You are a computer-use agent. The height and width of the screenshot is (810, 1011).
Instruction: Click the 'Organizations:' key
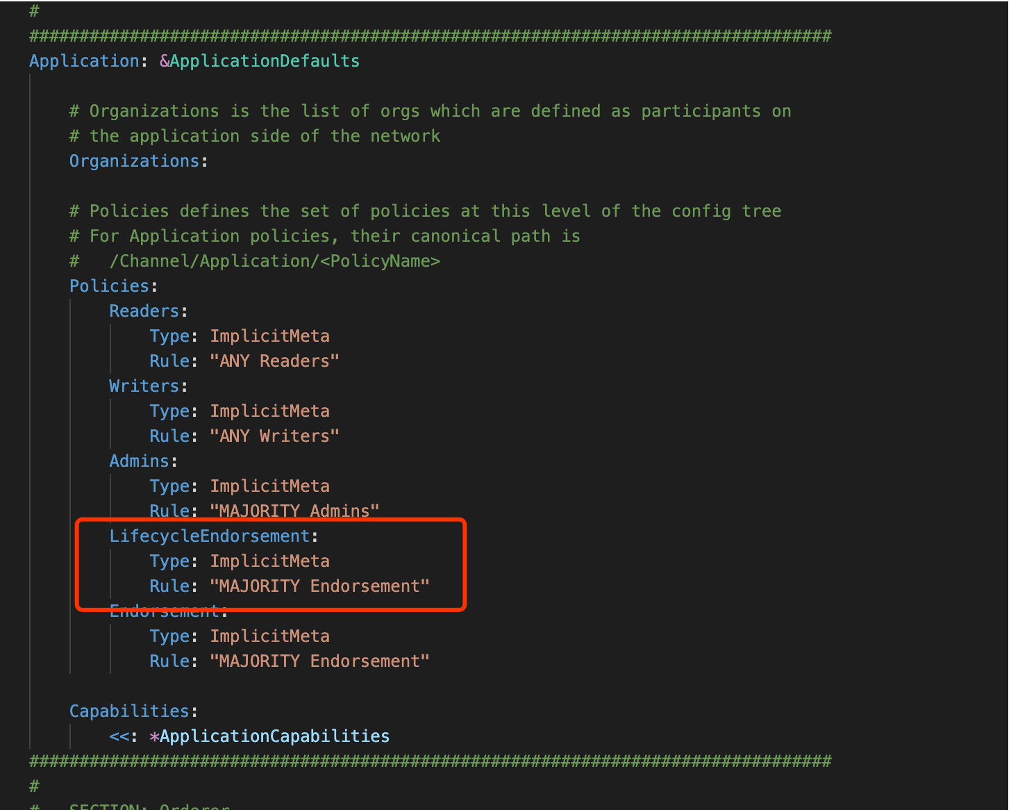[139, 161]
